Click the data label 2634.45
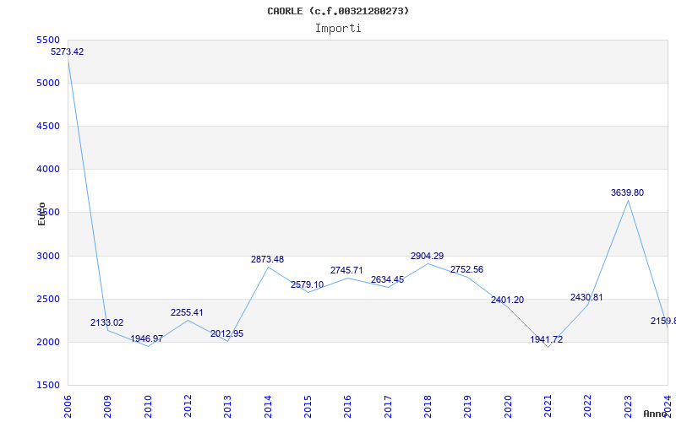The height and width of the screenshot is (422, 676). pyautogui.click(x=388, y=279)
